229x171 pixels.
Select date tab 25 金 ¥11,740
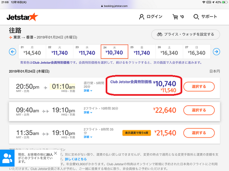142,51
